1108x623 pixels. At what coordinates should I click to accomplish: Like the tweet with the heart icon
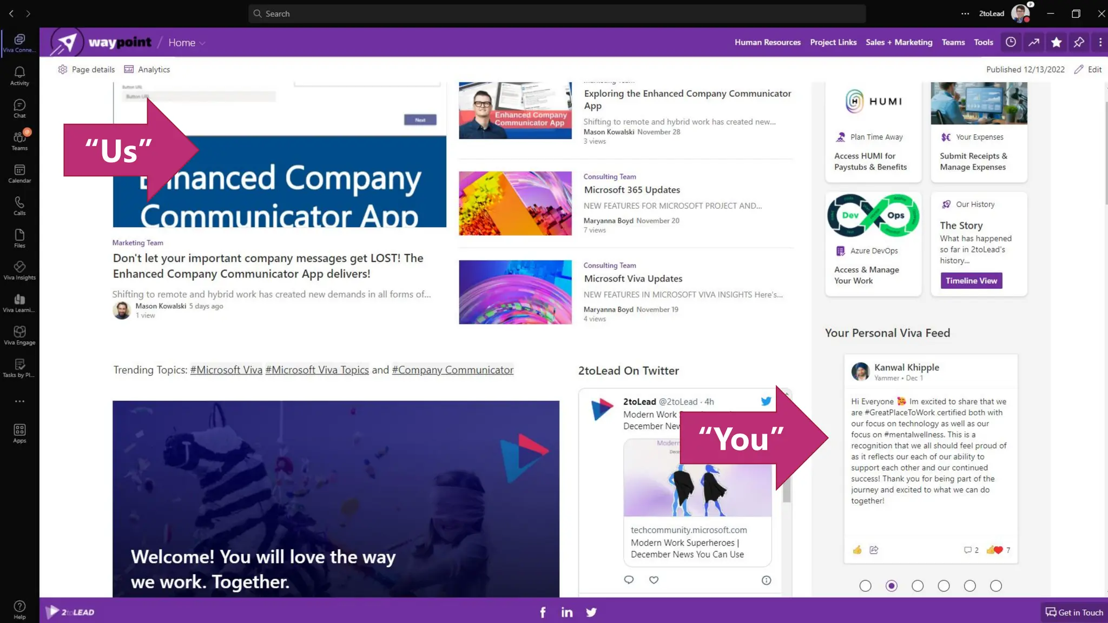point(654,580)
